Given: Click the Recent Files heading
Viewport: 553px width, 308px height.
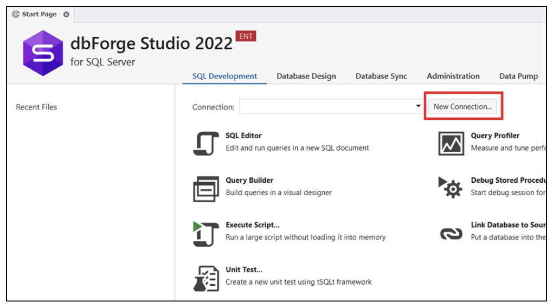Looking at the screenshot, I should click(x=36, y=107).
